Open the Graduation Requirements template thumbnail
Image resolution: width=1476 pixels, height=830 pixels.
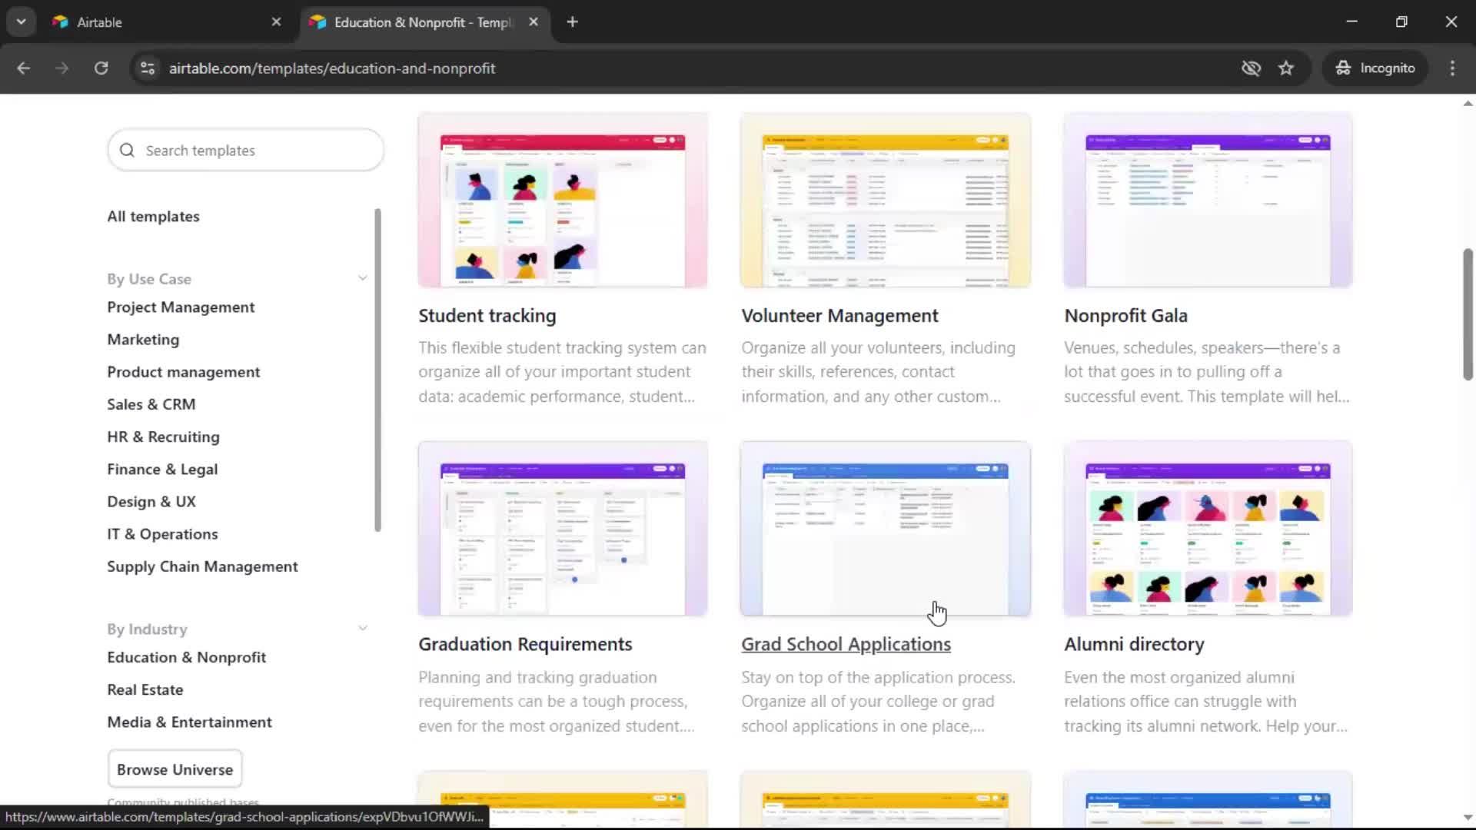pyautogui.click(x=563, y=529)
